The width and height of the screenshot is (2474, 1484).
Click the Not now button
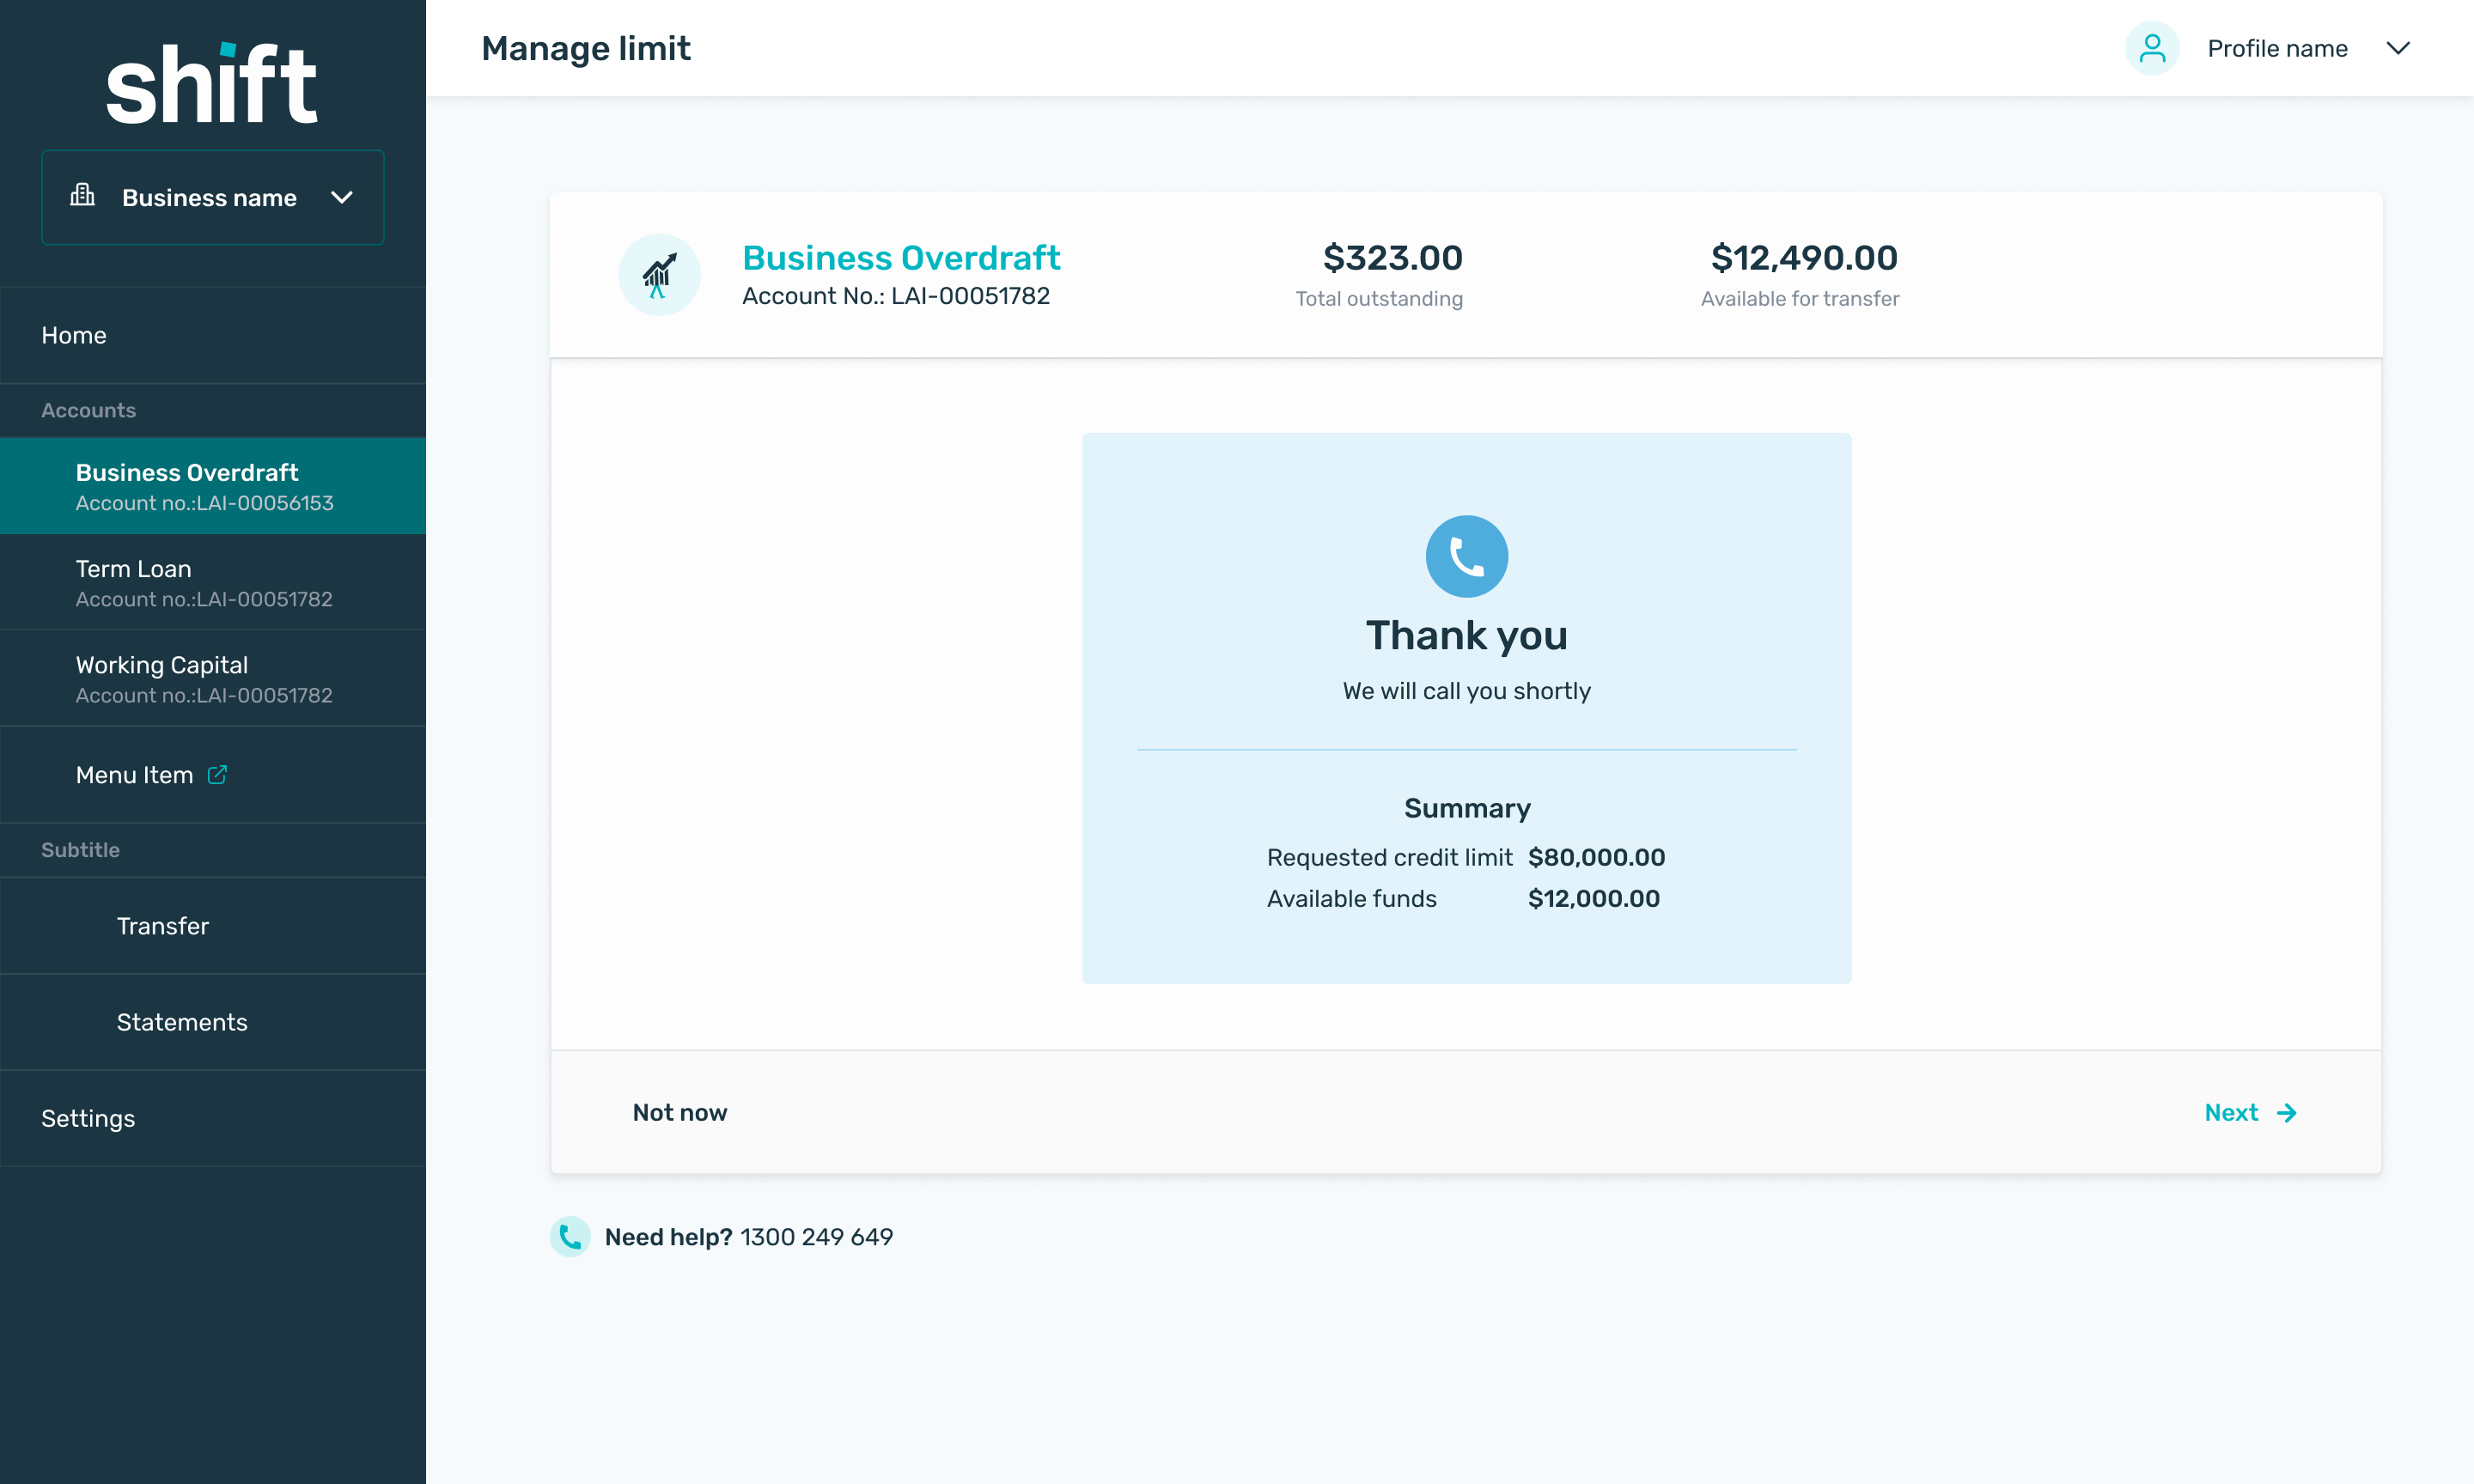pos(680,1113)
